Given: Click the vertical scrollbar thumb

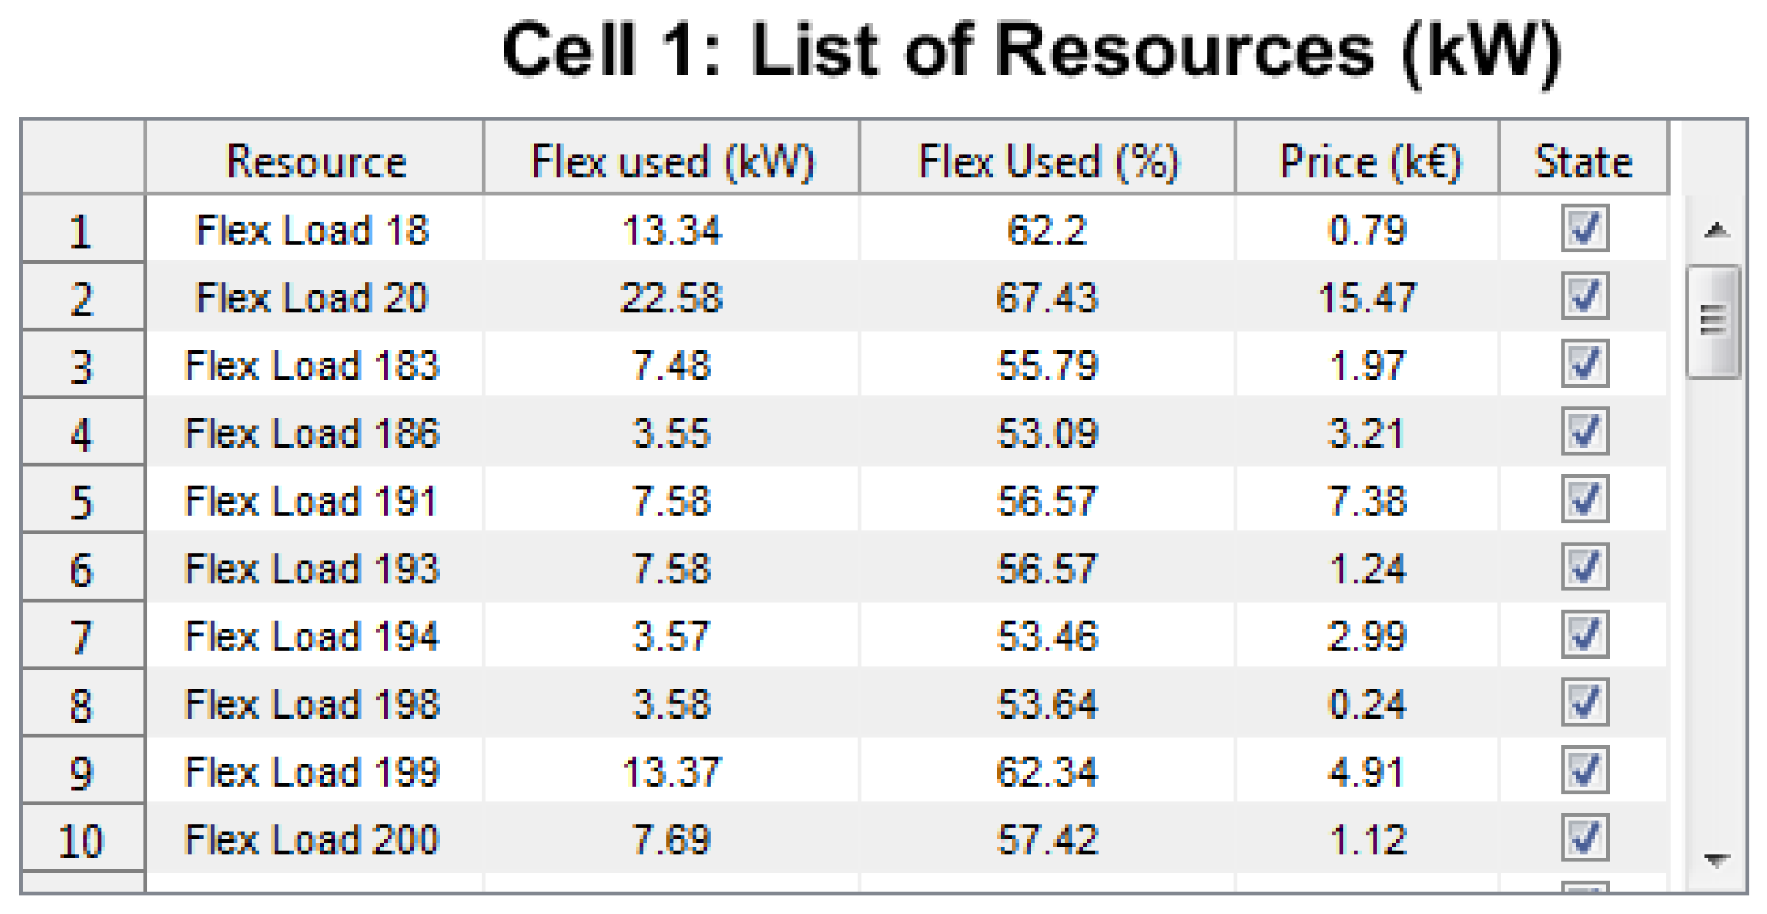Looking at the screenshot, I should pos(1712,321).
